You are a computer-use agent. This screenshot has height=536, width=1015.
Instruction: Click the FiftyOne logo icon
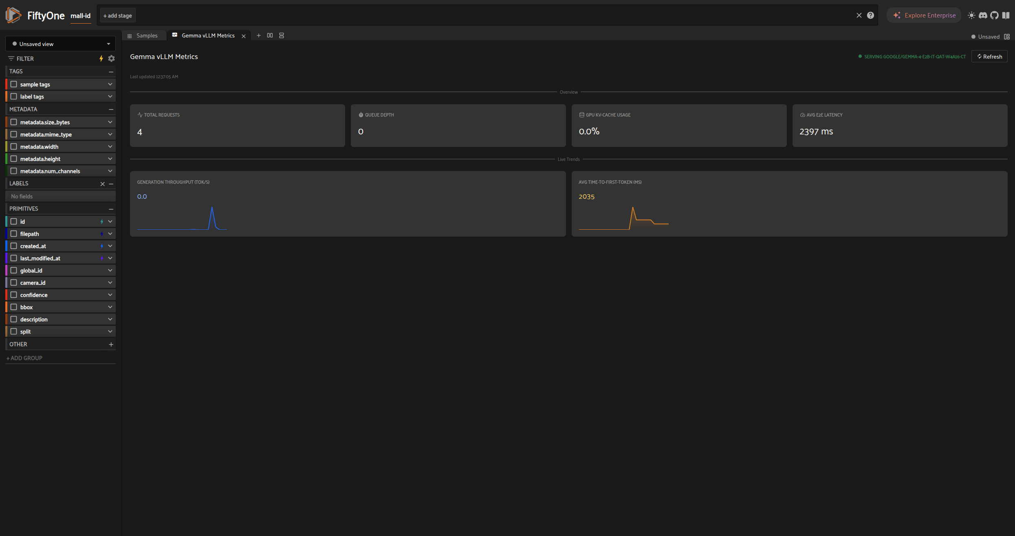click(13, 15)
